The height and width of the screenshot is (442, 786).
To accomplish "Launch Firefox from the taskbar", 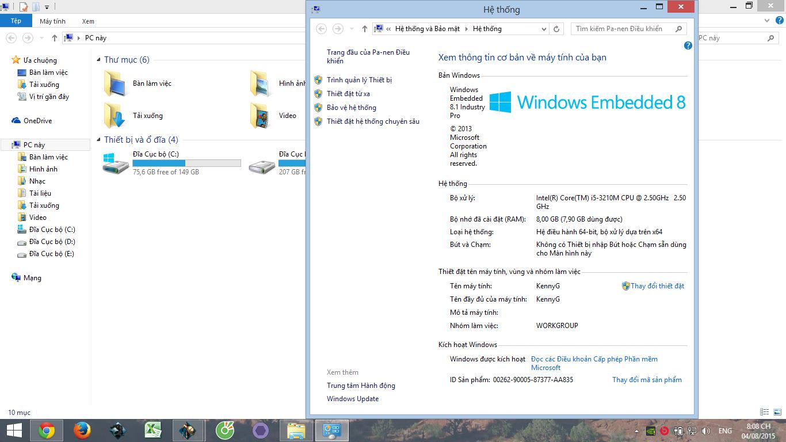I will 82,430.
